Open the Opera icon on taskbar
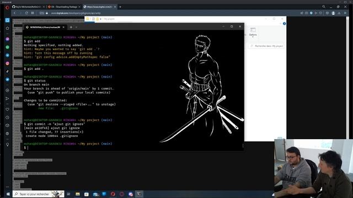353x198 pixels. pyautogui.click(x=113, y=194)
